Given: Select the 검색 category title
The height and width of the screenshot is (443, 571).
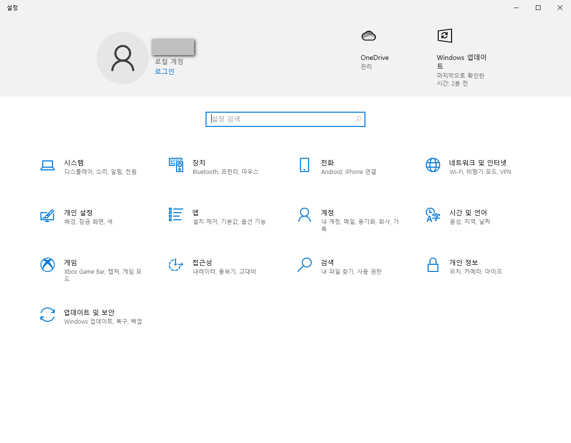Looking at the screenshot, I should [x=327, y=262].
